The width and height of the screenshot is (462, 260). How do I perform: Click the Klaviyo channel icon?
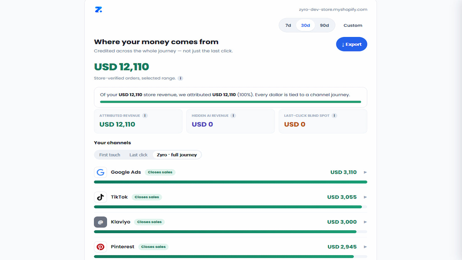(100, 222)
